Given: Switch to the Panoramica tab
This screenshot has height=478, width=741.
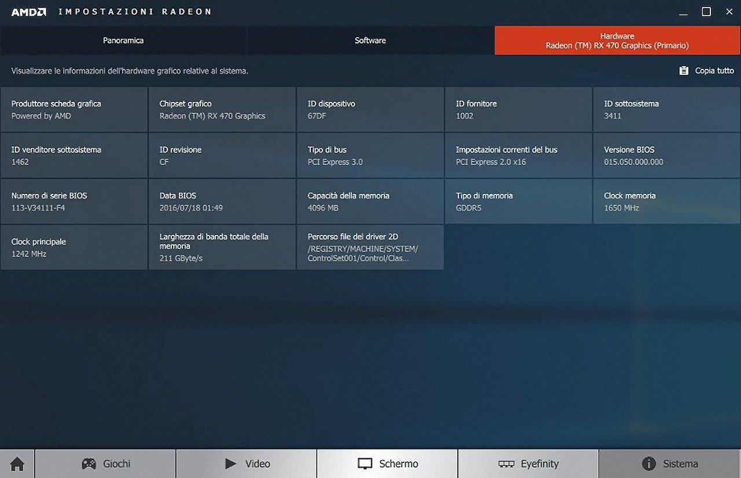Looking at the screenshot, I should (x=123, y=41).
